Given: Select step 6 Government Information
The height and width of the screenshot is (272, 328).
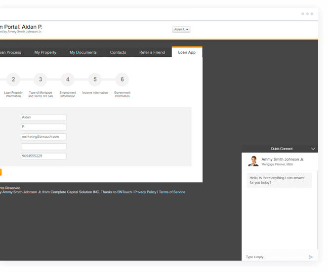Looking at the screenshot, I should [122, 79].
